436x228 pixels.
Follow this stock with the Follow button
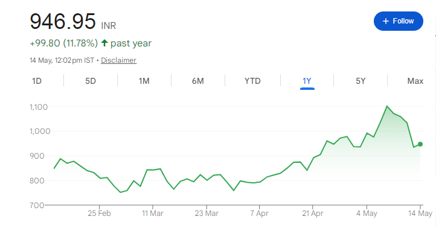point(398,21)
